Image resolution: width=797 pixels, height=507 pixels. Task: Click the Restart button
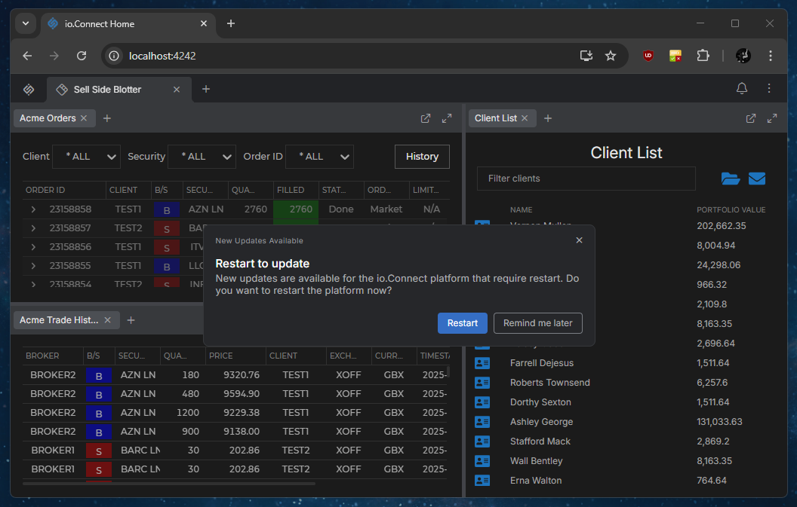pos(463,323)
